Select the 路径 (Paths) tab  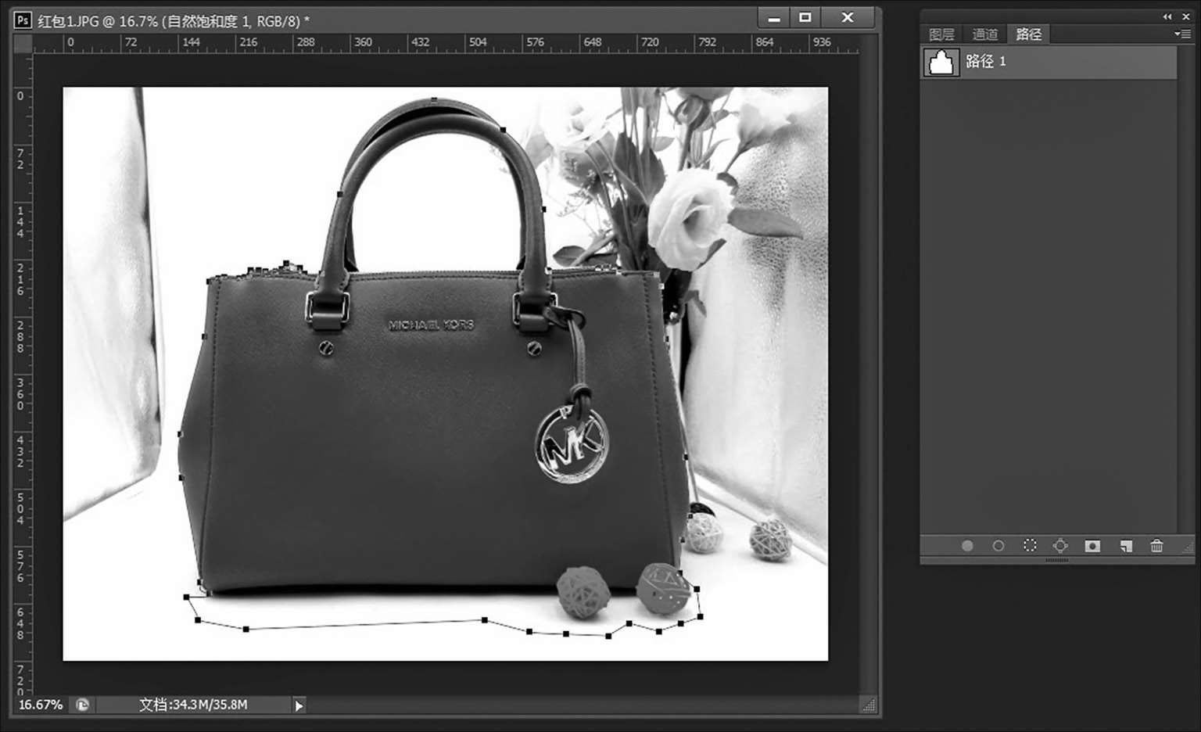[x=1028, y=34]
